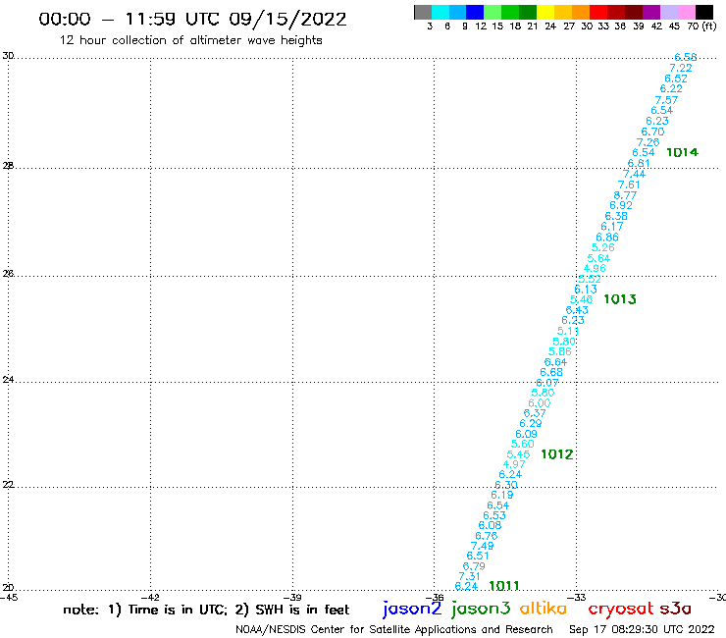Click the green 1012 pressure label
Image resolution: width=726 pixels, height=638 pixels.
coord(557,454)
